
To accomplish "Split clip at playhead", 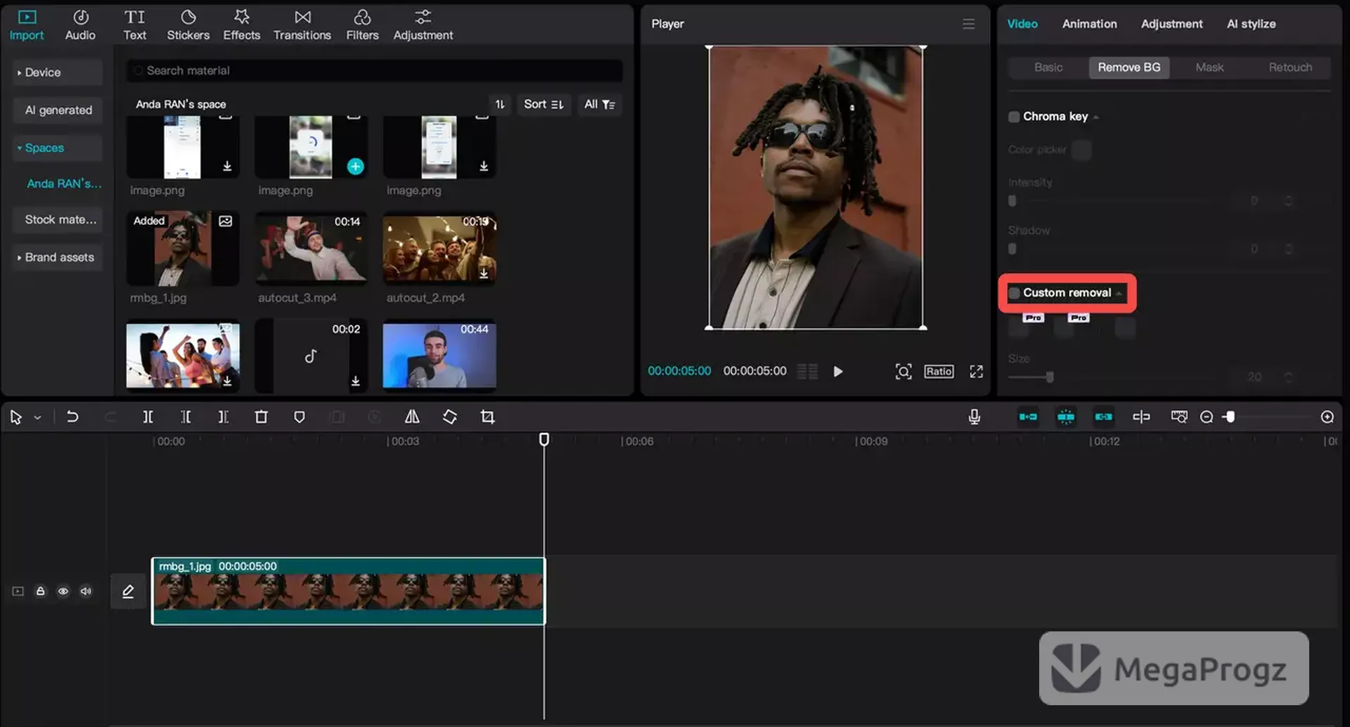I will click(148, 417).
